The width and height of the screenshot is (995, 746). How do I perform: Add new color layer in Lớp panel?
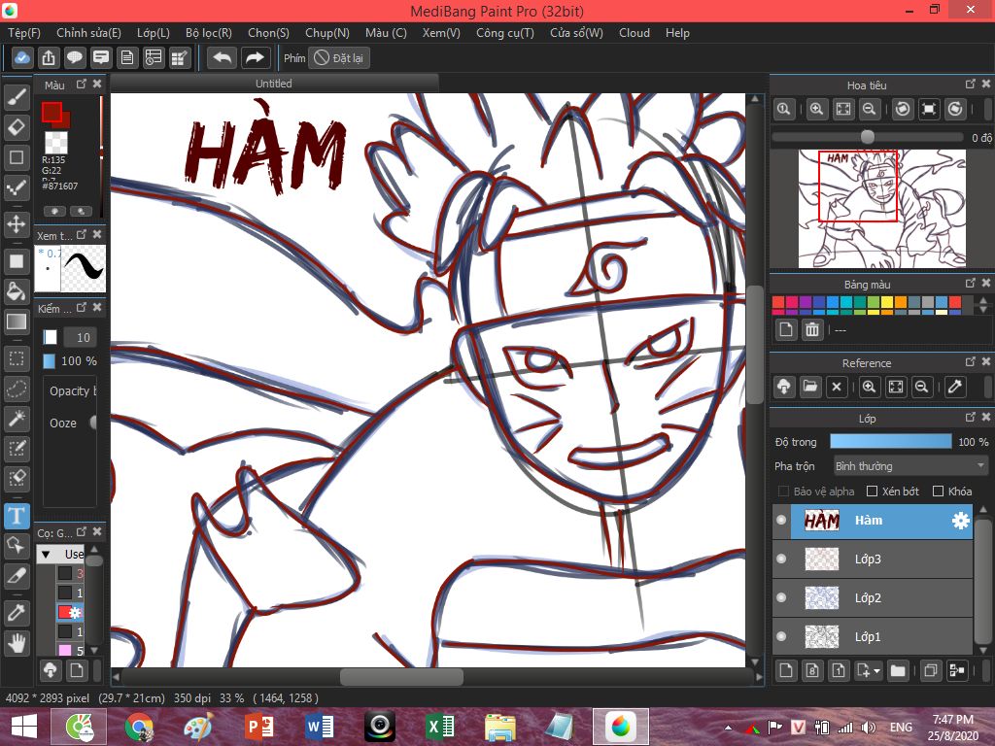(785, 670)
